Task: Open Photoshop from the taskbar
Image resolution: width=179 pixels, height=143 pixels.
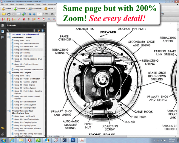Action: point(73,140)
